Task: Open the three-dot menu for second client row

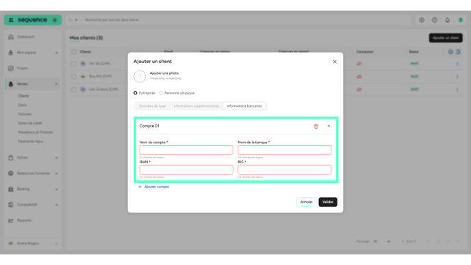Action: [457, 77]
